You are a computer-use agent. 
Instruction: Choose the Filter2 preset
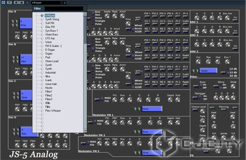49,95
